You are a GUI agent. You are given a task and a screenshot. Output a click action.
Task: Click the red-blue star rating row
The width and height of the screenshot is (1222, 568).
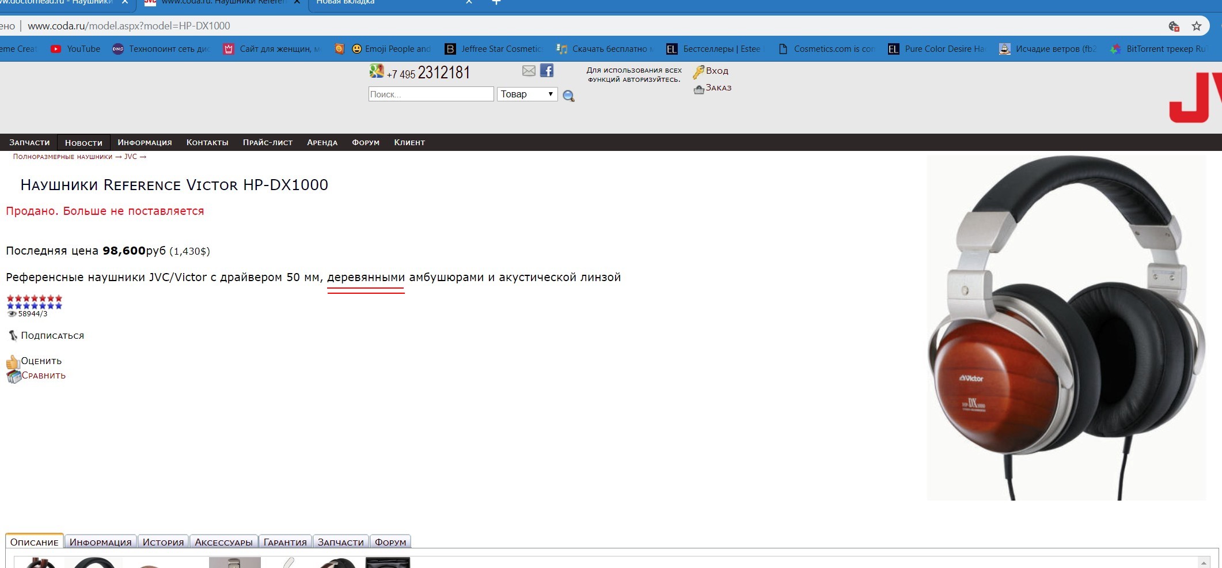34,302
